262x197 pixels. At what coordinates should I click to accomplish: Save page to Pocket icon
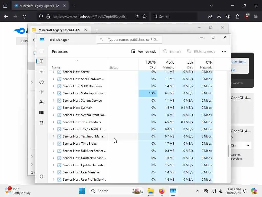(x=210, y=16)
